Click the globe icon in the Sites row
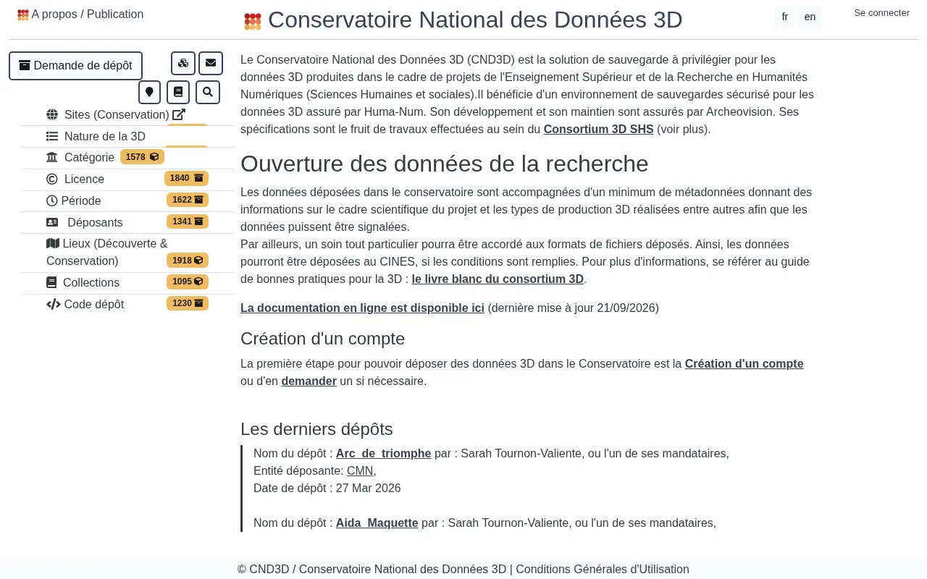 pos(52,114)
